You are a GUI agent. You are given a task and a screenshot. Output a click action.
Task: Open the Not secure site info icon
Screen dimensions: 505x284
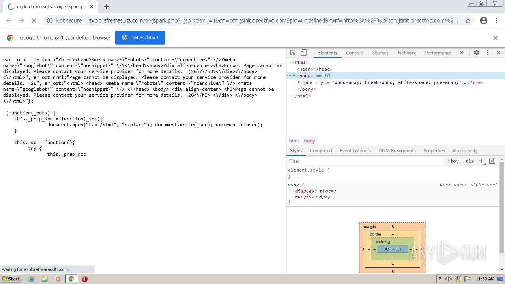tap(50, 21)
